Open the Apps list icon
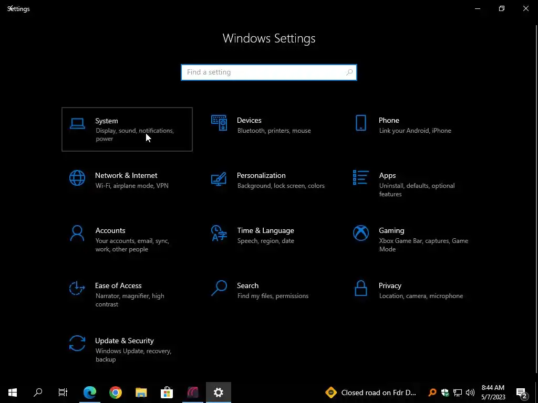538x403 pixels. (x=360, y=177)
